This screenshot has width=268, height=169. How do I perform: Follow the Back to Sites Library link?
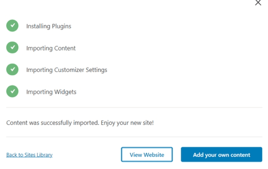click(x=29, y=155)
